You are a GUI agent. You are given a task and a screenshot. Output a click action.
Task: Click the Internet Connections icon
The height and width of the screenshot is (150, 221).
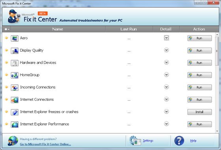point(15,100)
